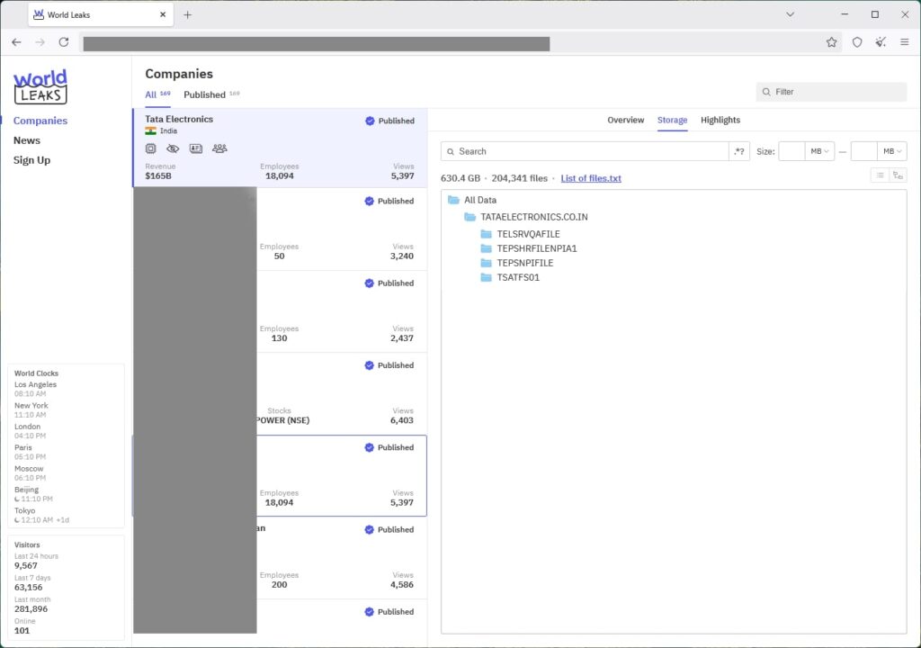Open the TELSRVQAFILE folder

coord(520,234)
